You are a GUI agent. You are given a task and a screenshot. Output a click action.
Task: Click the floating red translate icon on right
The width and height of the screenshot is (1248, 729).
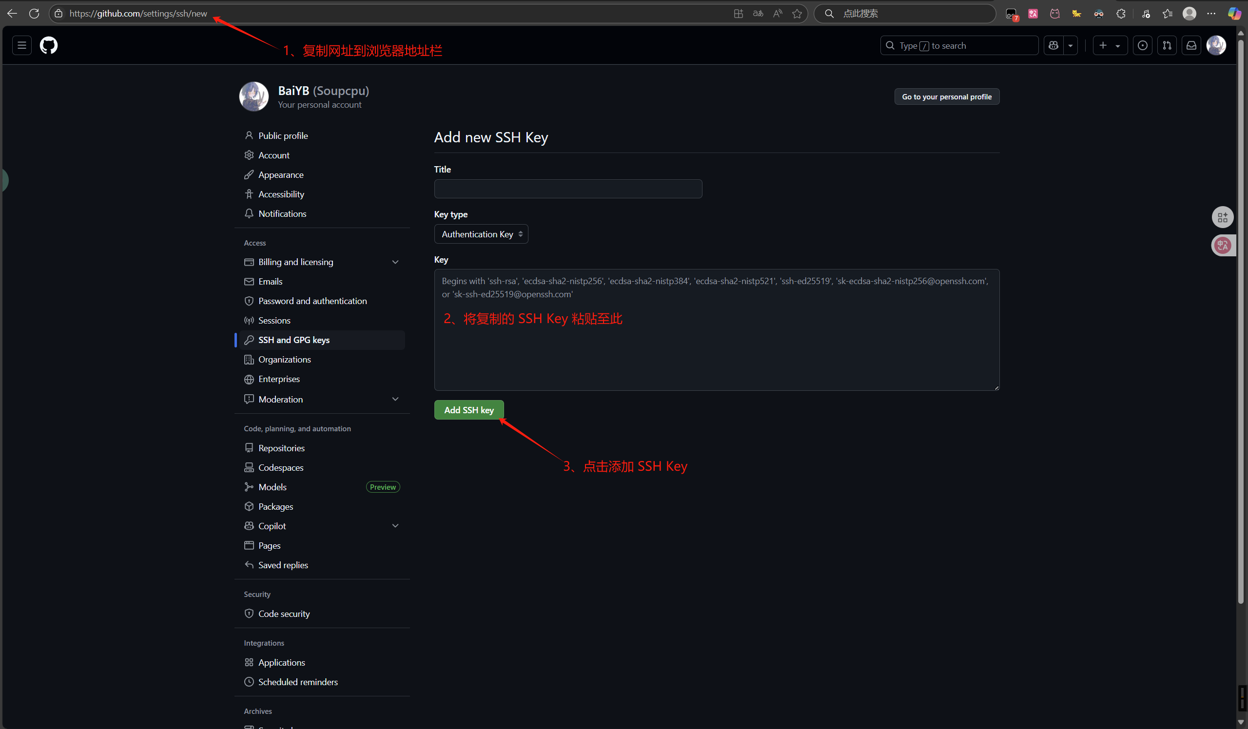point(1222,246)
